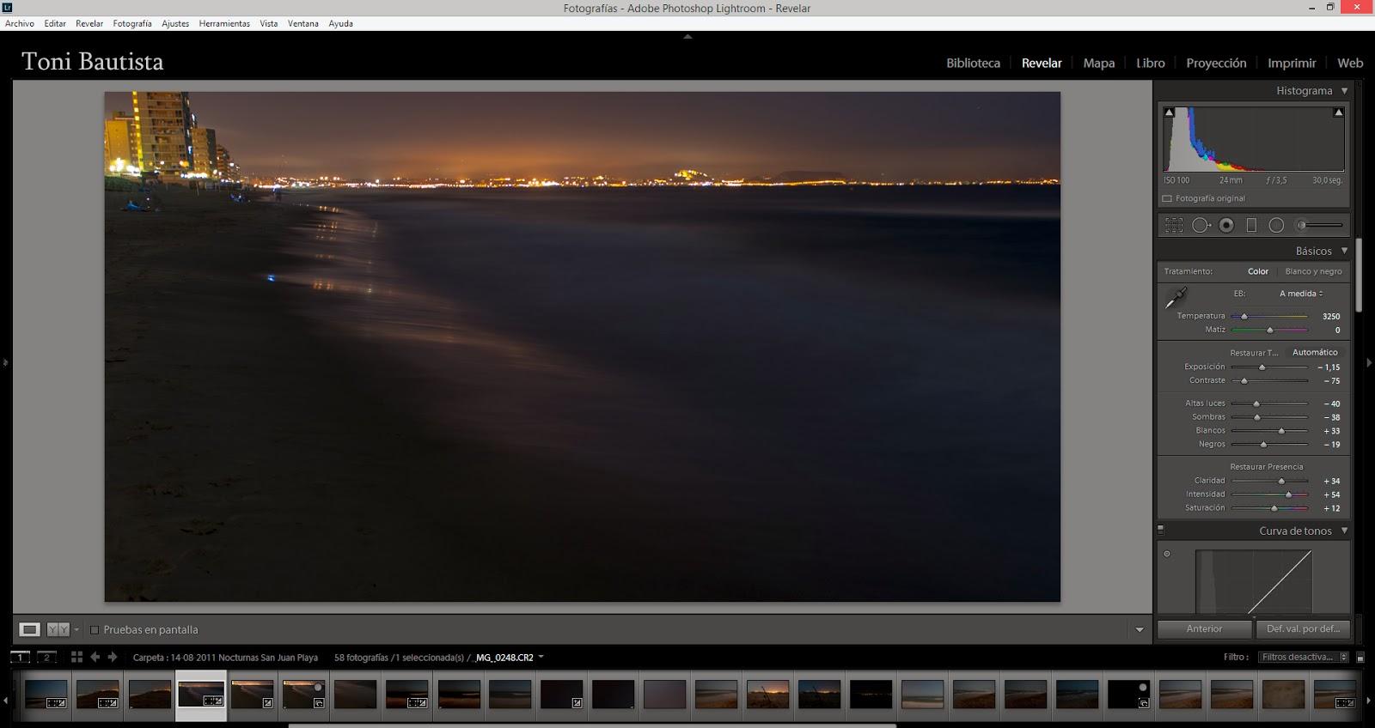The image size is (1375, 728).
Task: Click the Restaurar T... label
Action: 1254,353
